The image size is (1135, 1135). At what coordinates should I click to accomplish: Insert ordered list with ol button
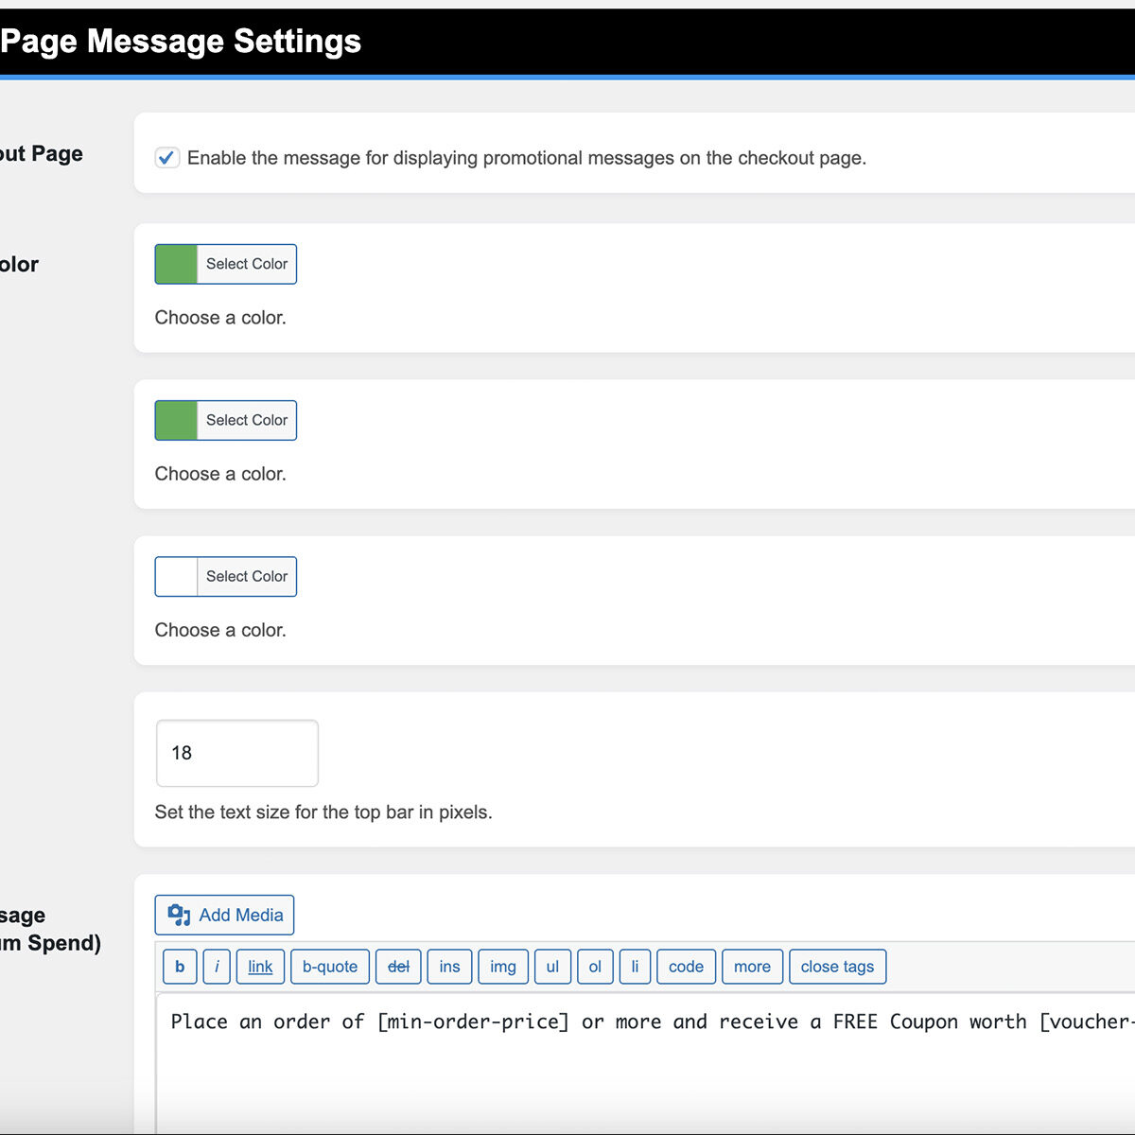pos(595,967)
